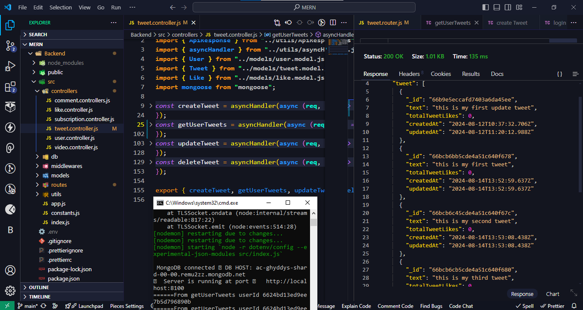This screenshot has height=310, width=583.
Task: Click the Open Changes compare icon in editor toolbar
Action: tap(277, 22)
